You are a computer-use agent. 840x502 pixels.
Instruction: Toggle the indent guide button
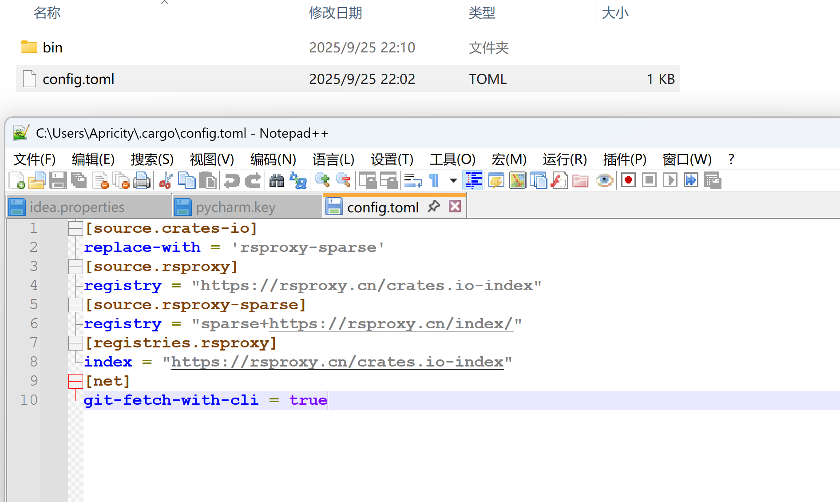tap(473, 180)
